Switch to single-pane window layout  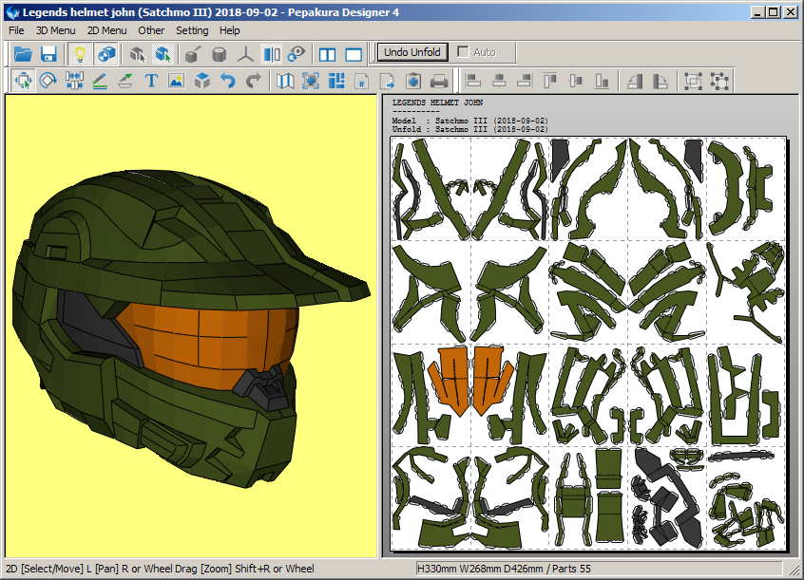click(x=354, y=54)
